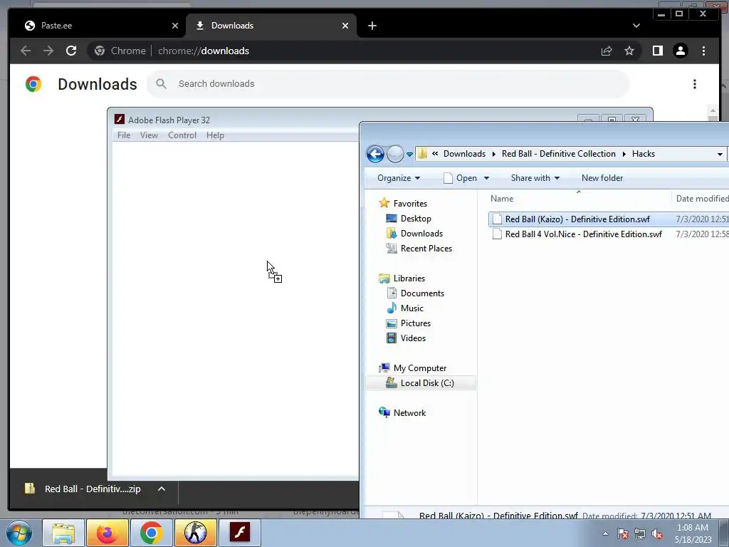Click Chrome forward navigation arrow
Image resolution: width=729 pixels, height=547 pixels.
(48, 51)
